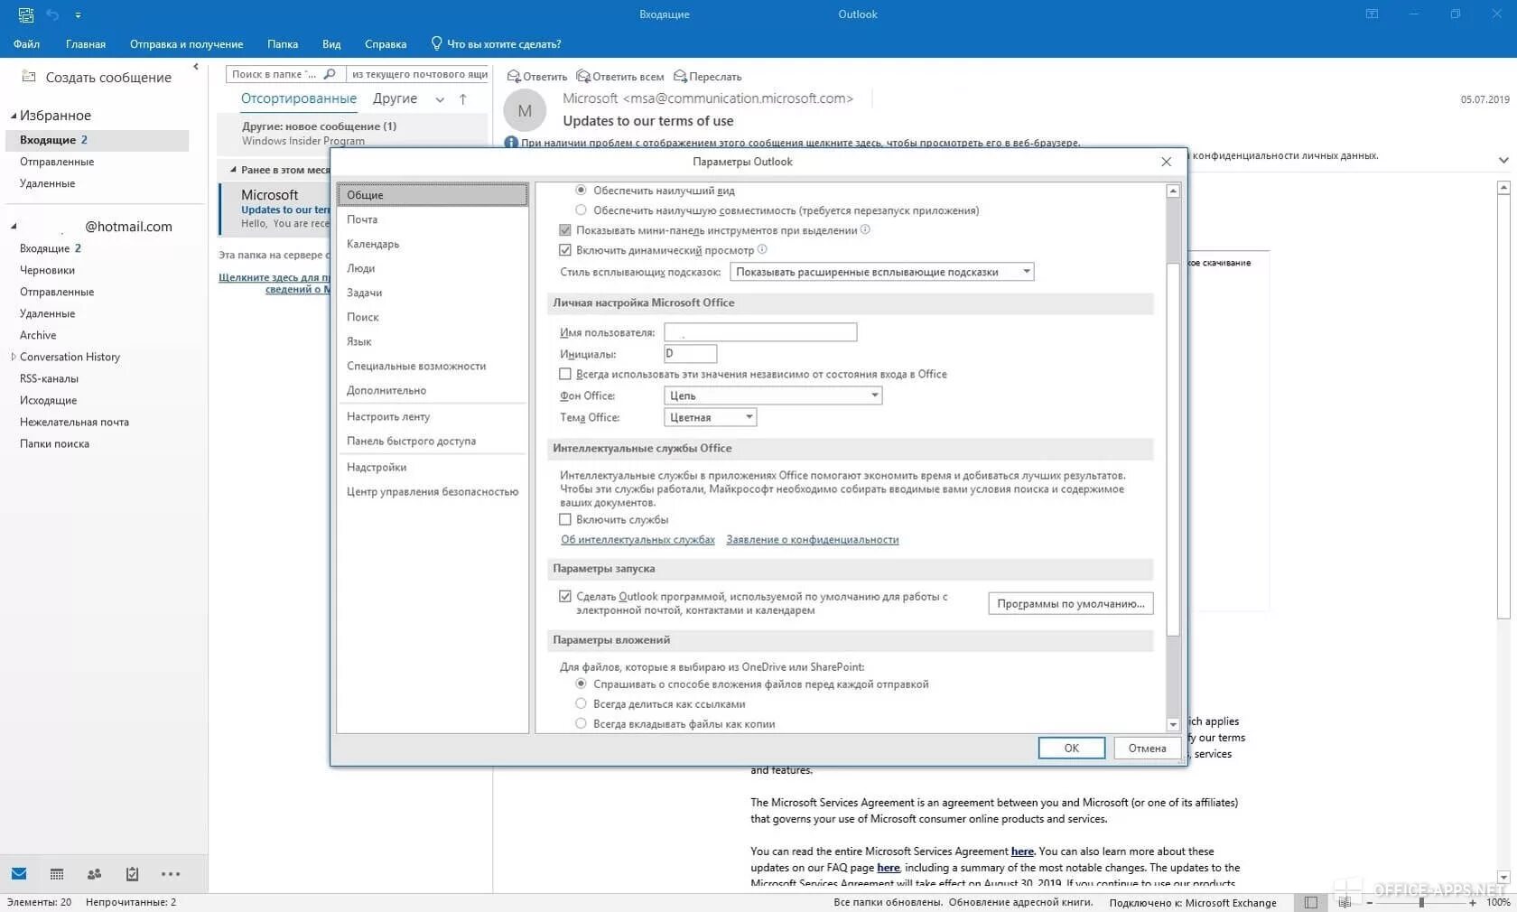Enable the Включить службы checkbox
The image size is (1517, 912).
click(x=565, y=519)
